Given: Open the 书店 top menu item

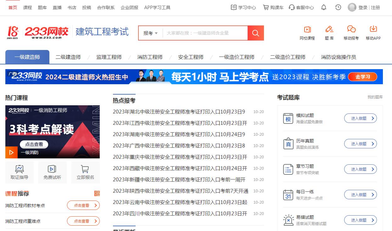Looking at the screenshot, I should (x=72, y=7).
